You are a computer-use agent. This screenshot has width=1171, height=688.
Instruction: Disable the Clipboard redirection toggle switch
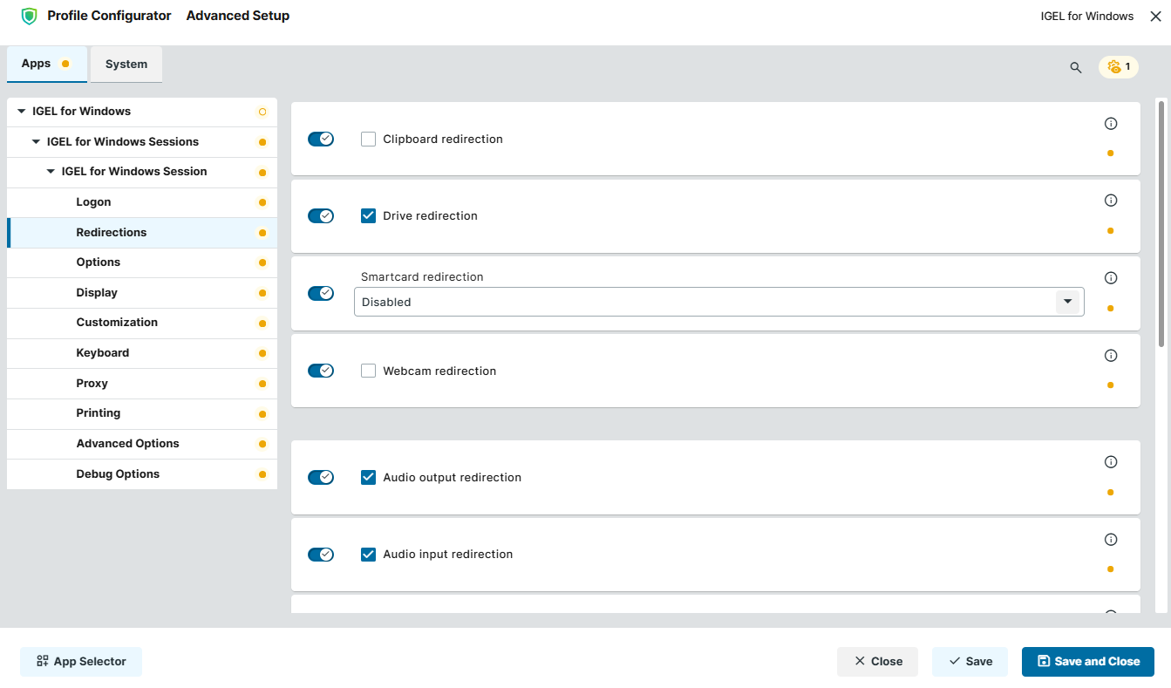pos(321,138)
